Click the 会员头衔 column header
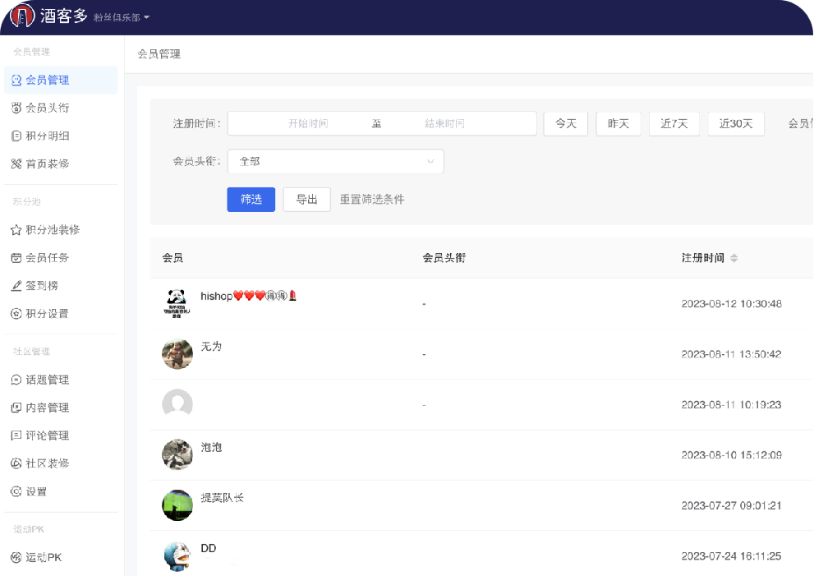This screenshot has width=814, height=576. (444, 258)
